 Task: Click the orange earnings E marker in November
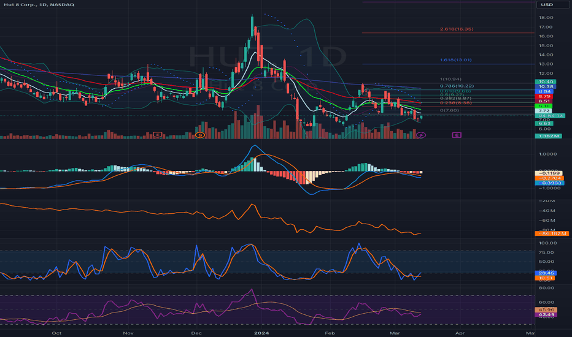click(157, 135)
